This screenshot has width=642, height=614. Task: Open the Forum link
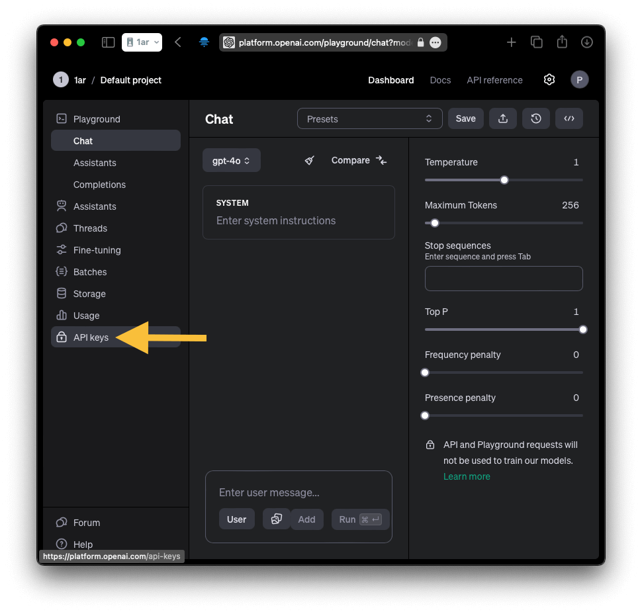coord(116,523)
